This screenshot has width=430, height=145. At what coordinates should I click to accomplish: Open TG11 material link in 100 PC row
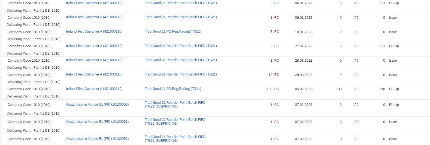pyautogui.click(x=173, y=89)
